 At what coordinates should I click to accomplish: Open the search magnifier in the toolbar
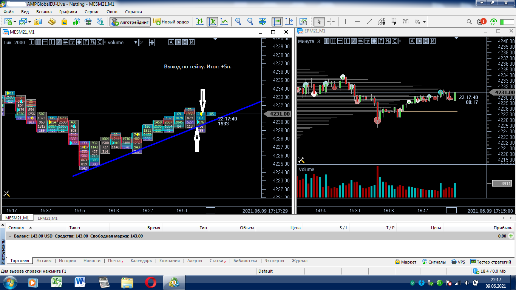tap(469, 22)
